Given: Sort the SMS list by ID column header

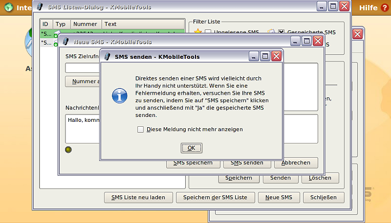Looking at the screenshot, I should (46, 24).
